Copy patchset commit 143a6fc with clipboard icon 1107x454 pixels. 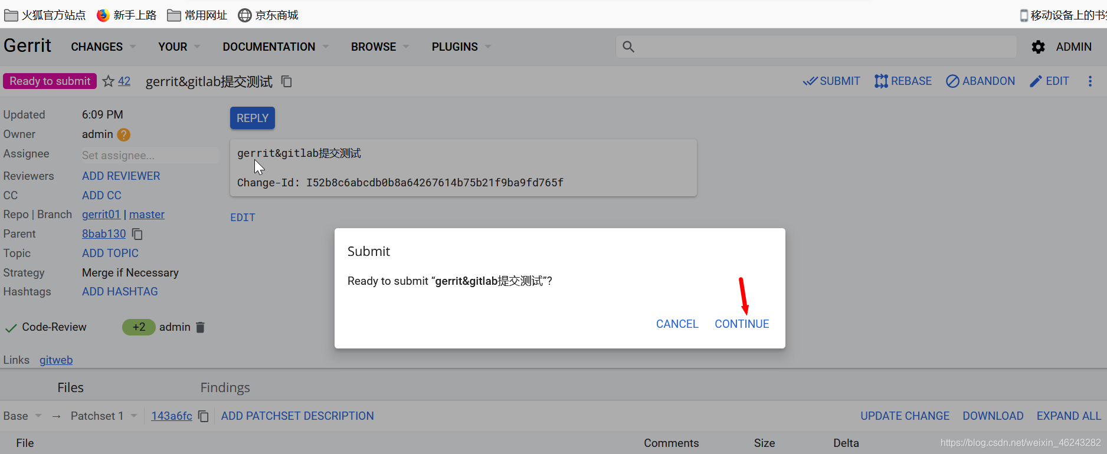pos(204,416)
